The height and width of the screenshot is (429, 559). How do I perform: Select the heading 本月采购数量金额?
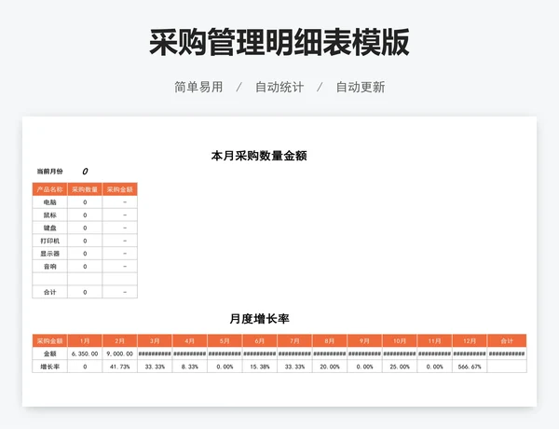(259, 156)
